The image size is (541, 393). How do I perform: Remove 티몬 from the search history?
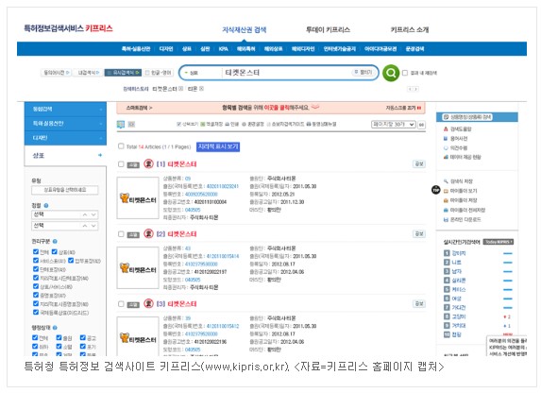[x=201, y=89]
